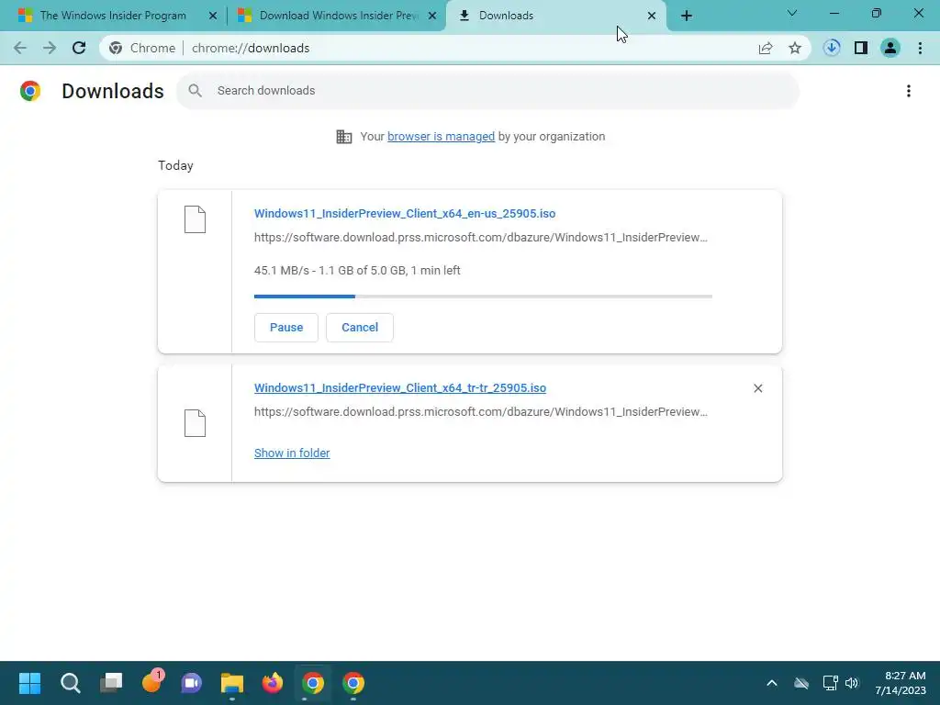Focus the Search downloads field

point(488,91)
